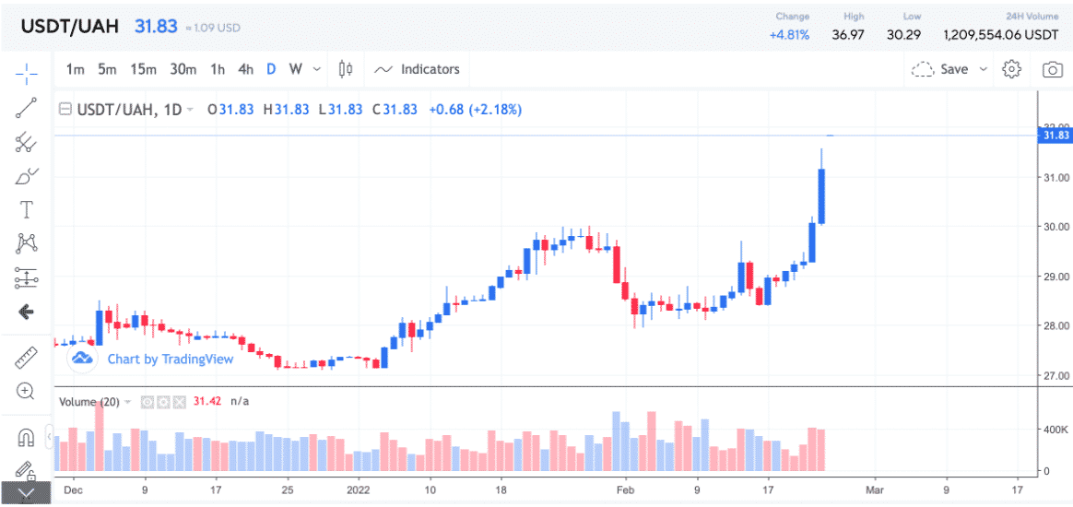Image resolution: width=1073 pixels, height=507 pixels.
Task: Open the chart patterns tool
Action: pyautogui.click(x=26, y=242)
